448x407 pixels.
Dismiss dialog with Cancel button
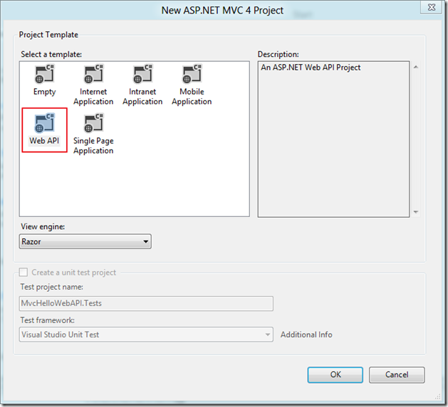pos(397,375)
